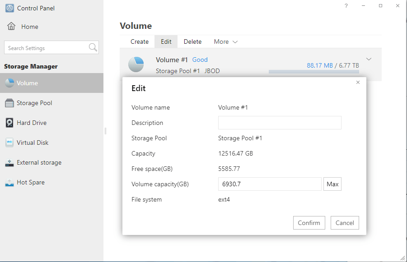The height and width of the screenshot is (262, 407).
Task: Select Volume in Storage Manager sidebar
Action: click(27, 83)
